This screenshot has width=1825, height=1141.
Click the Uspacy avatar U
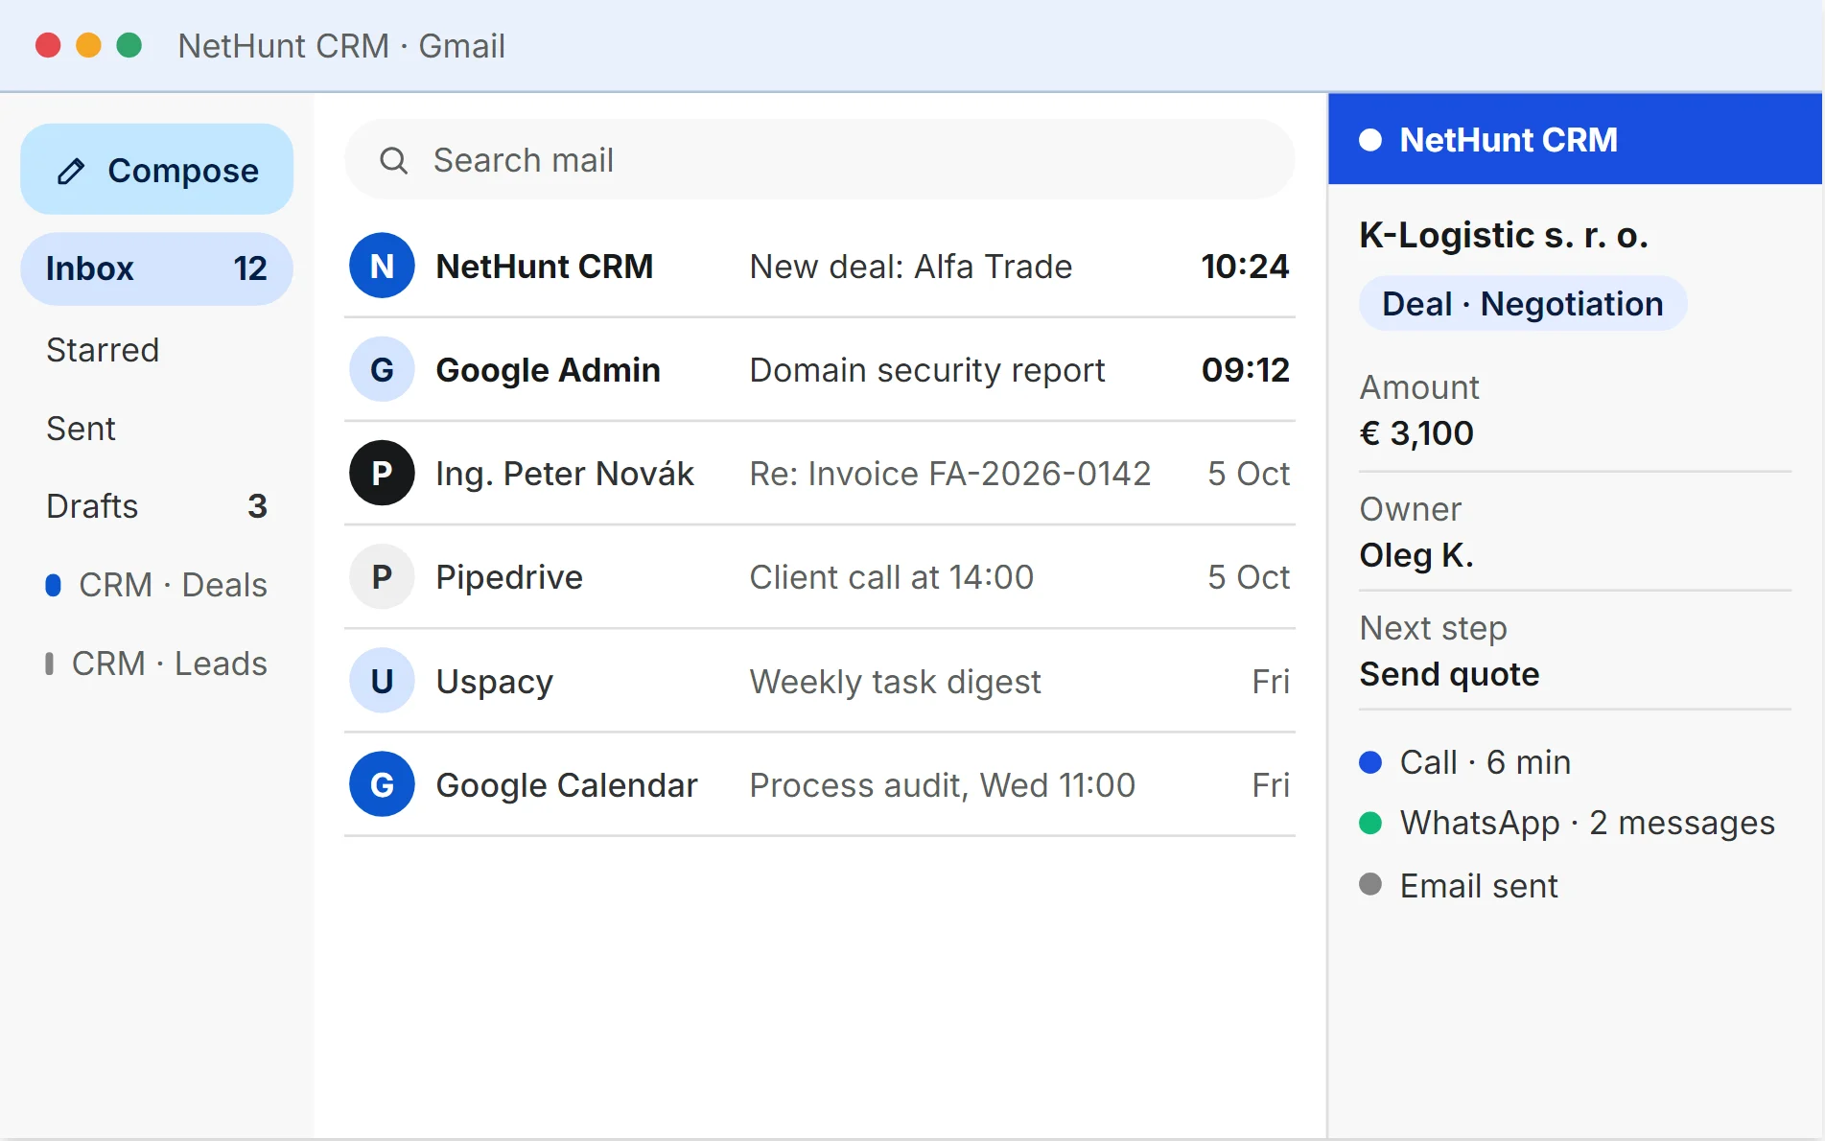pyautogui.click(x=382, y=681)
